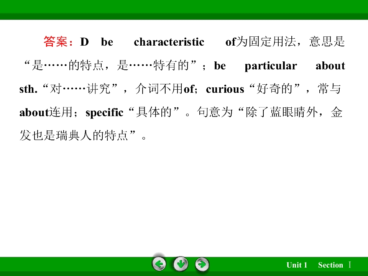368x276 pixels.
Task: Click the bold word 'specific'
Action: coord(104,113)
